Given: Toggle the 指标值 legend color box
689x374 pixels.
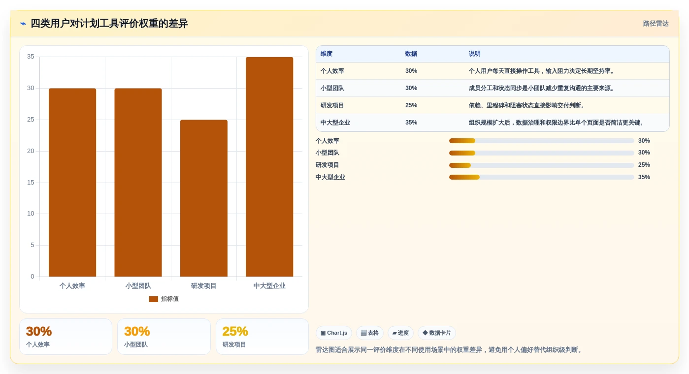Looking at the screenshot, I should pyautogui.click(x=154, y=299).
